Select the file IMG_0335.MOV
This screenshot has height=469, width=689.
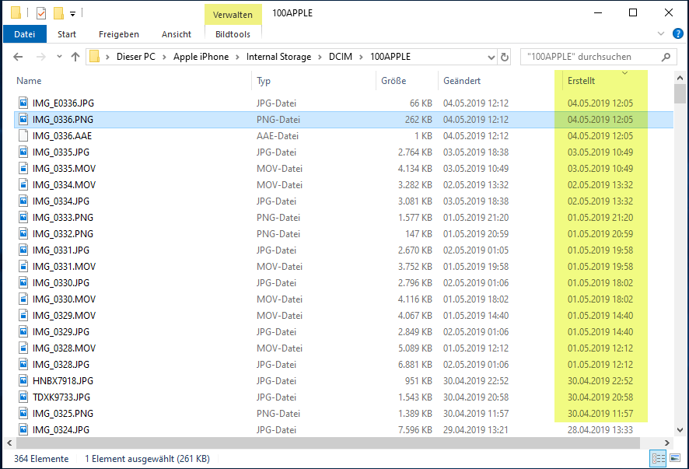coord(64,169)
